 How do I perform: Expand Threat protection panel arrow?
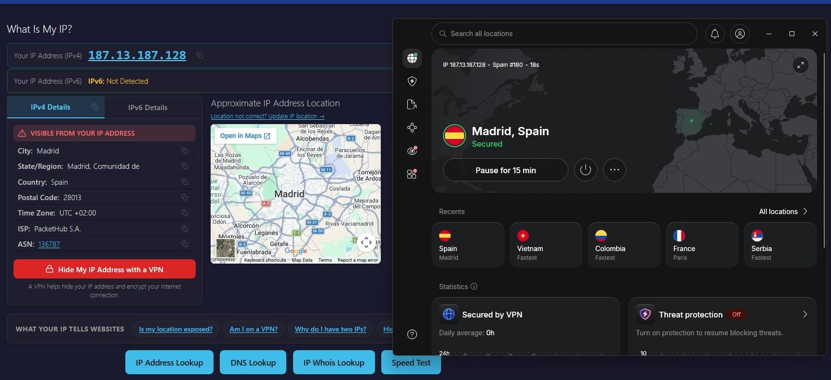[x=805, y=314]
